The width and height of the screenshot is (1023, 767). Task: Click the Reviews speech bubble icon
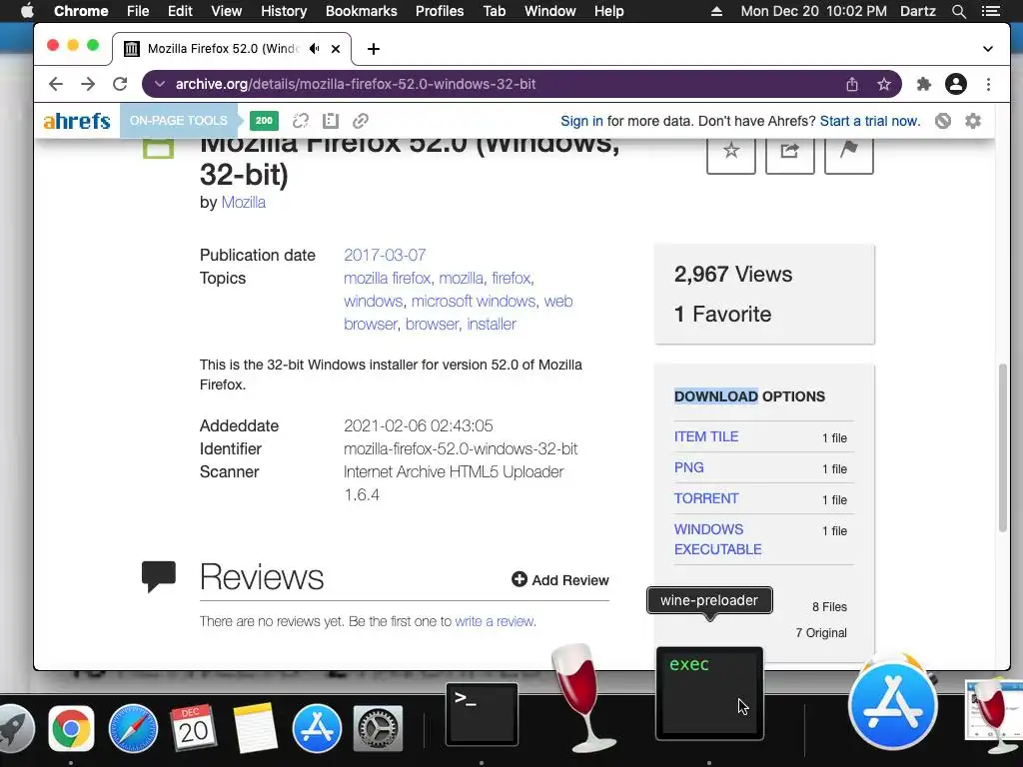pos(159,576)
